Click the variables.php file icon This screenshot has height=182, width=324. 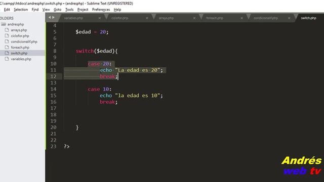7,59
